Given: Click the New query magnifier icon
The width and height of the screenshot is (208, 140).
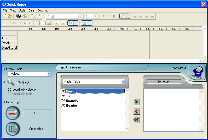Looking at the screenshot, I should 11,82.
